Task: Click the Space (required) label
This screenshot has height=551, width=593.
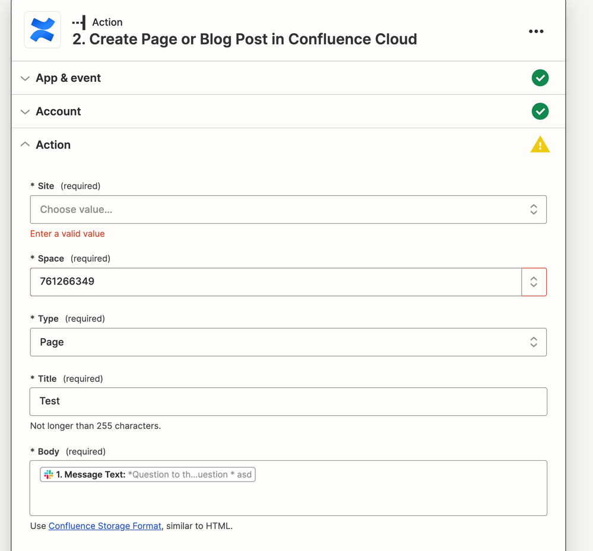Action: click(70, 259)
